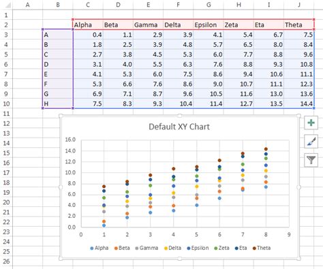Image resolution: width=323 pixels, height=269 pixels.
Task: Click the Gamma legend entry
Action: tap(147, 248)
